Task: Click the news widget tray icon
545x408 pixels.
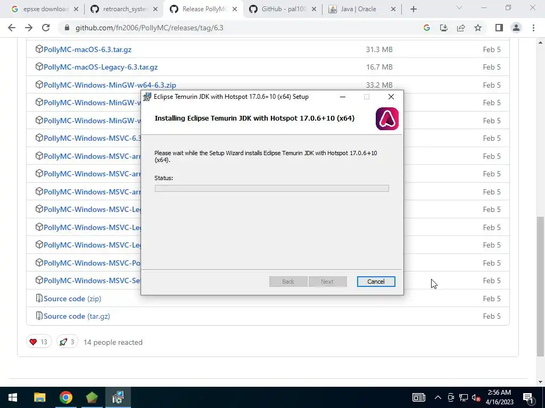Action: pos(419,397)
